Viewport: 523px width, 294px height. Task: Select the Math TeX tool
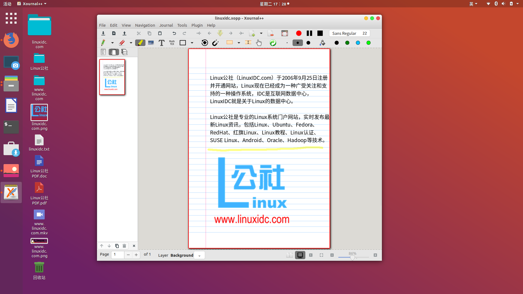(172, 43)
